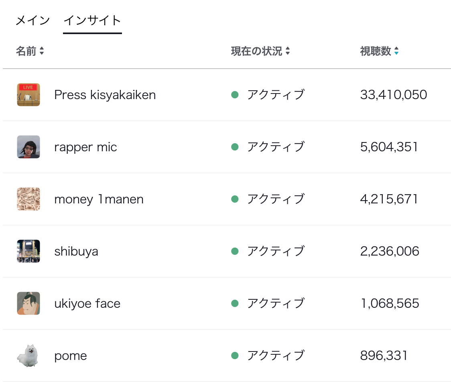451x382 pixels.
Task: Open the rapper mic item name
Action: coord(85,147)
